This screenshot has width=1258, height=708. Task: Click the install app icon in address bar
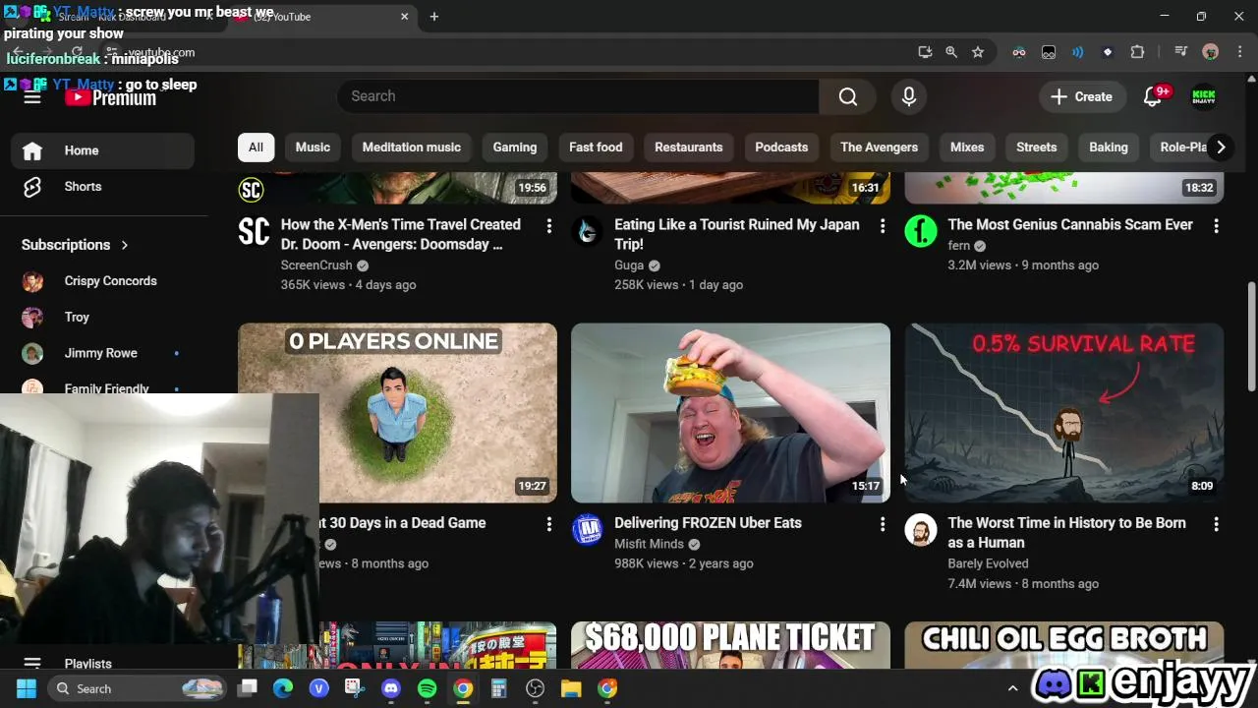pos(925,52)
